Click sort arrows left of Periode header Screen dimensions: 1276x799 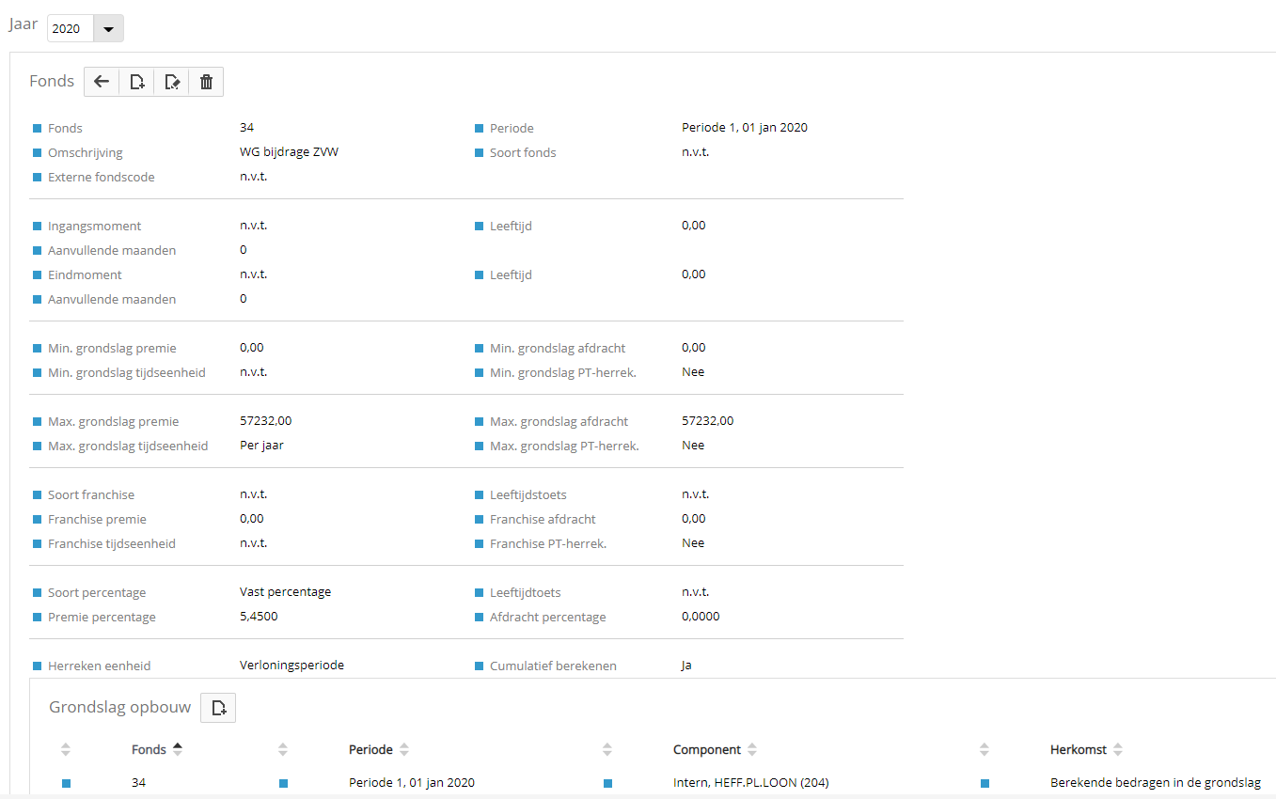(283, 749)
